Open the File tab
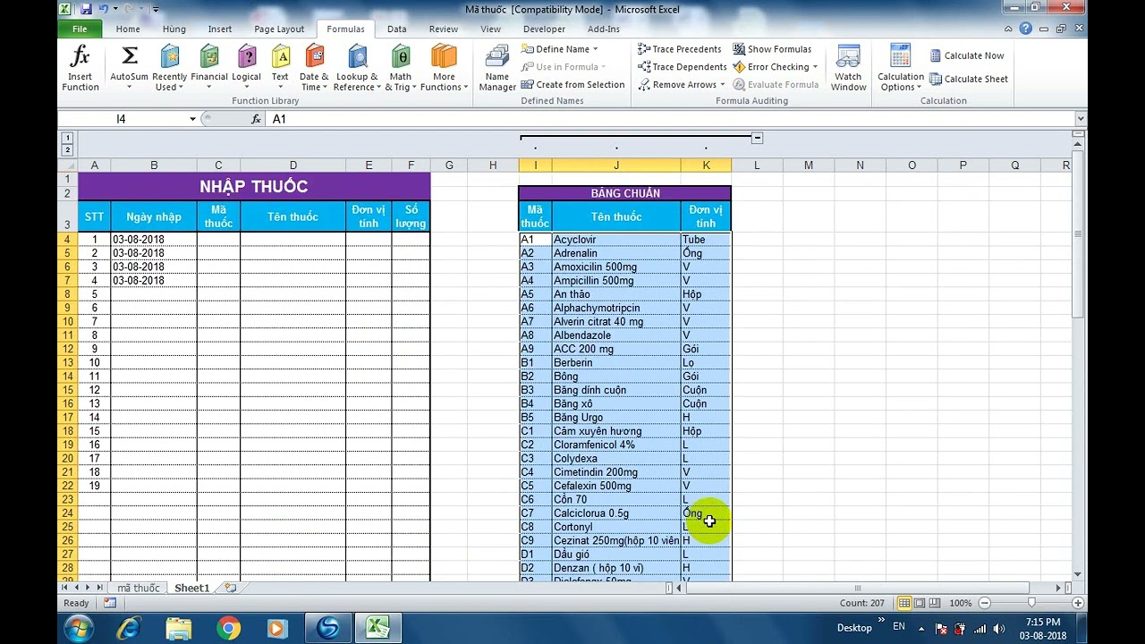 80,29
